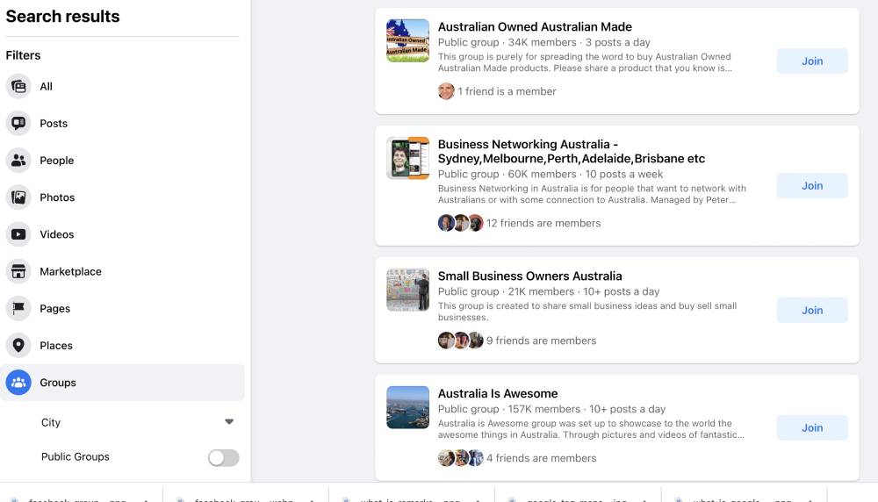This screenshot has width=878, height=502.
Task: Click avatars beside '4 friends are members'
Action: [460, 458]
